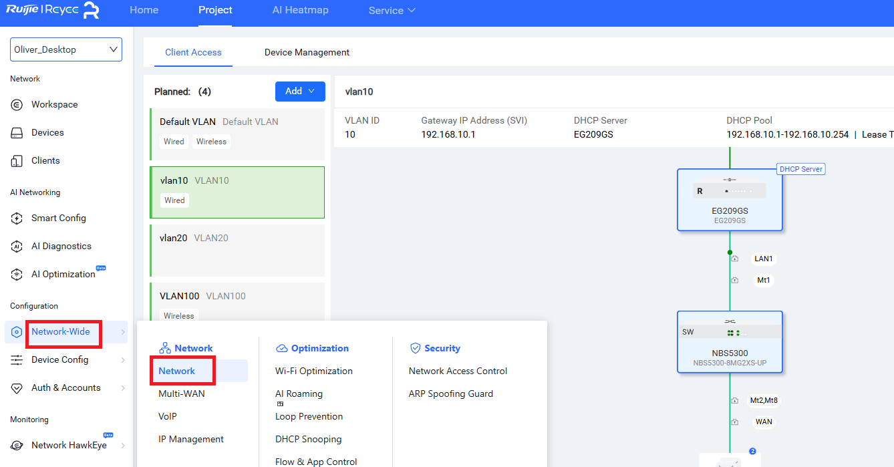Open Wi-Fi Optimization menu entry
The image size is (894, 467).
point(314,371)
